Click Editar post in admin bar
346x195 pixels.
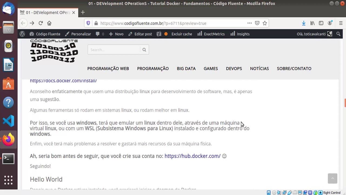(x=140, y=34)
